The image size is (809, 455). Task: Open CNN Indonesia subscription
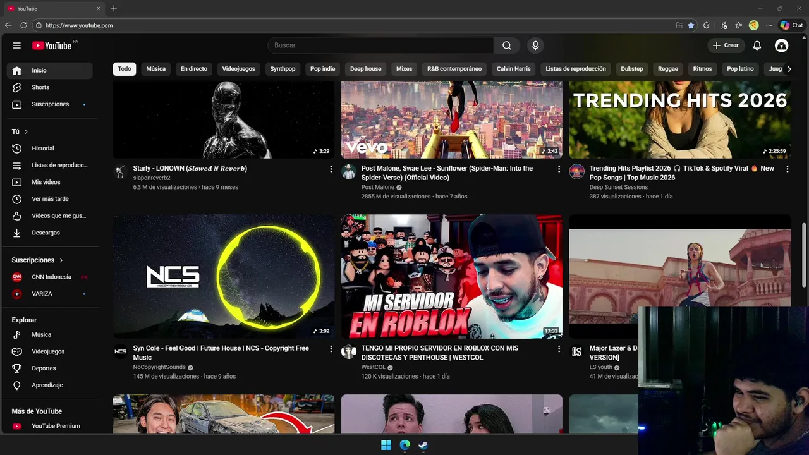49,277
